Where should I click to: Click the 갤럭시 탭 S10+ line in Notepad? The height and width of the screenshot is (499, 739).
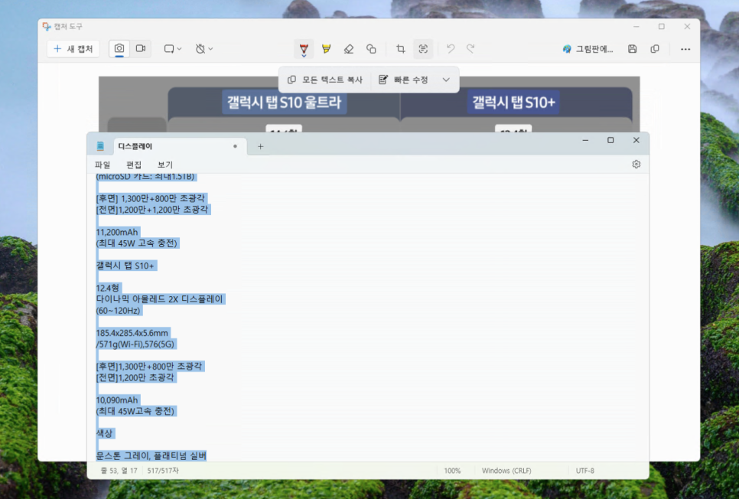coord(125,266)
